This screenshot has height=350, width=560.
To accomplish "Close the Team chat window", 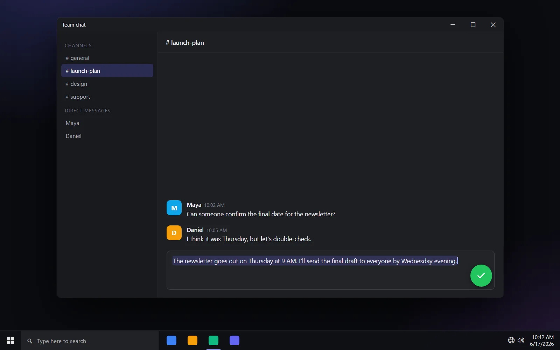I will (493, 24).
